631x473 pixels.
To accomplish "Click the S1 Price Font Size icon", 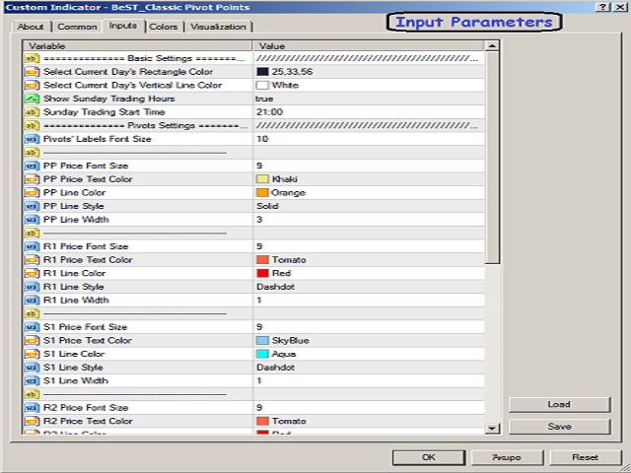I will click(x=32, y=327).
